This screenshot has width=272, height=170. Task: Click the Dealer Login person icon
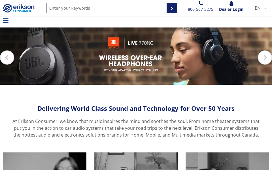(x=231, y=3)
